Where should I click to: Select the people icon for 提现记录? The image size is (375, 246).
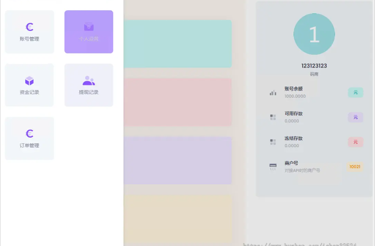pos(89,81)
